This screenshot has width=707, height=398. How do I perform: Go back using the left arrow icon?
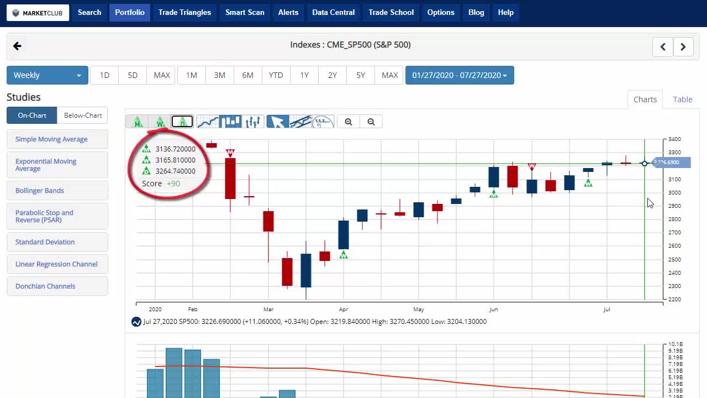17,46
